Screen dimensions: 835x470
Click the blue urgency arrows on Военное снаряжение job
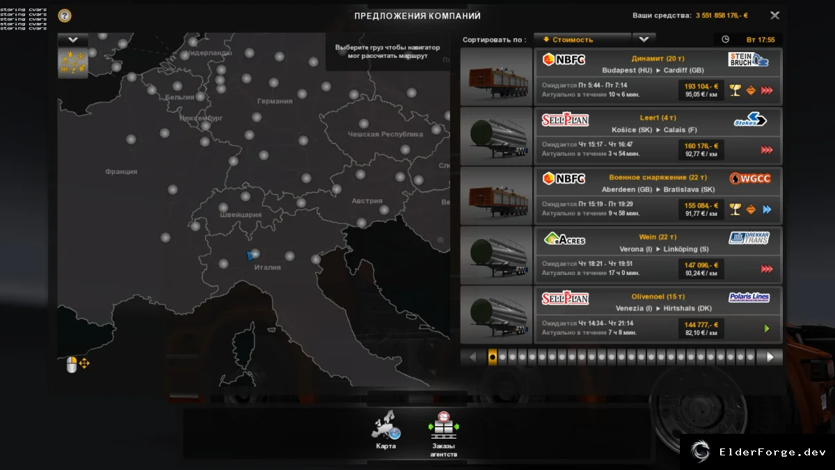tap(767, 210)
